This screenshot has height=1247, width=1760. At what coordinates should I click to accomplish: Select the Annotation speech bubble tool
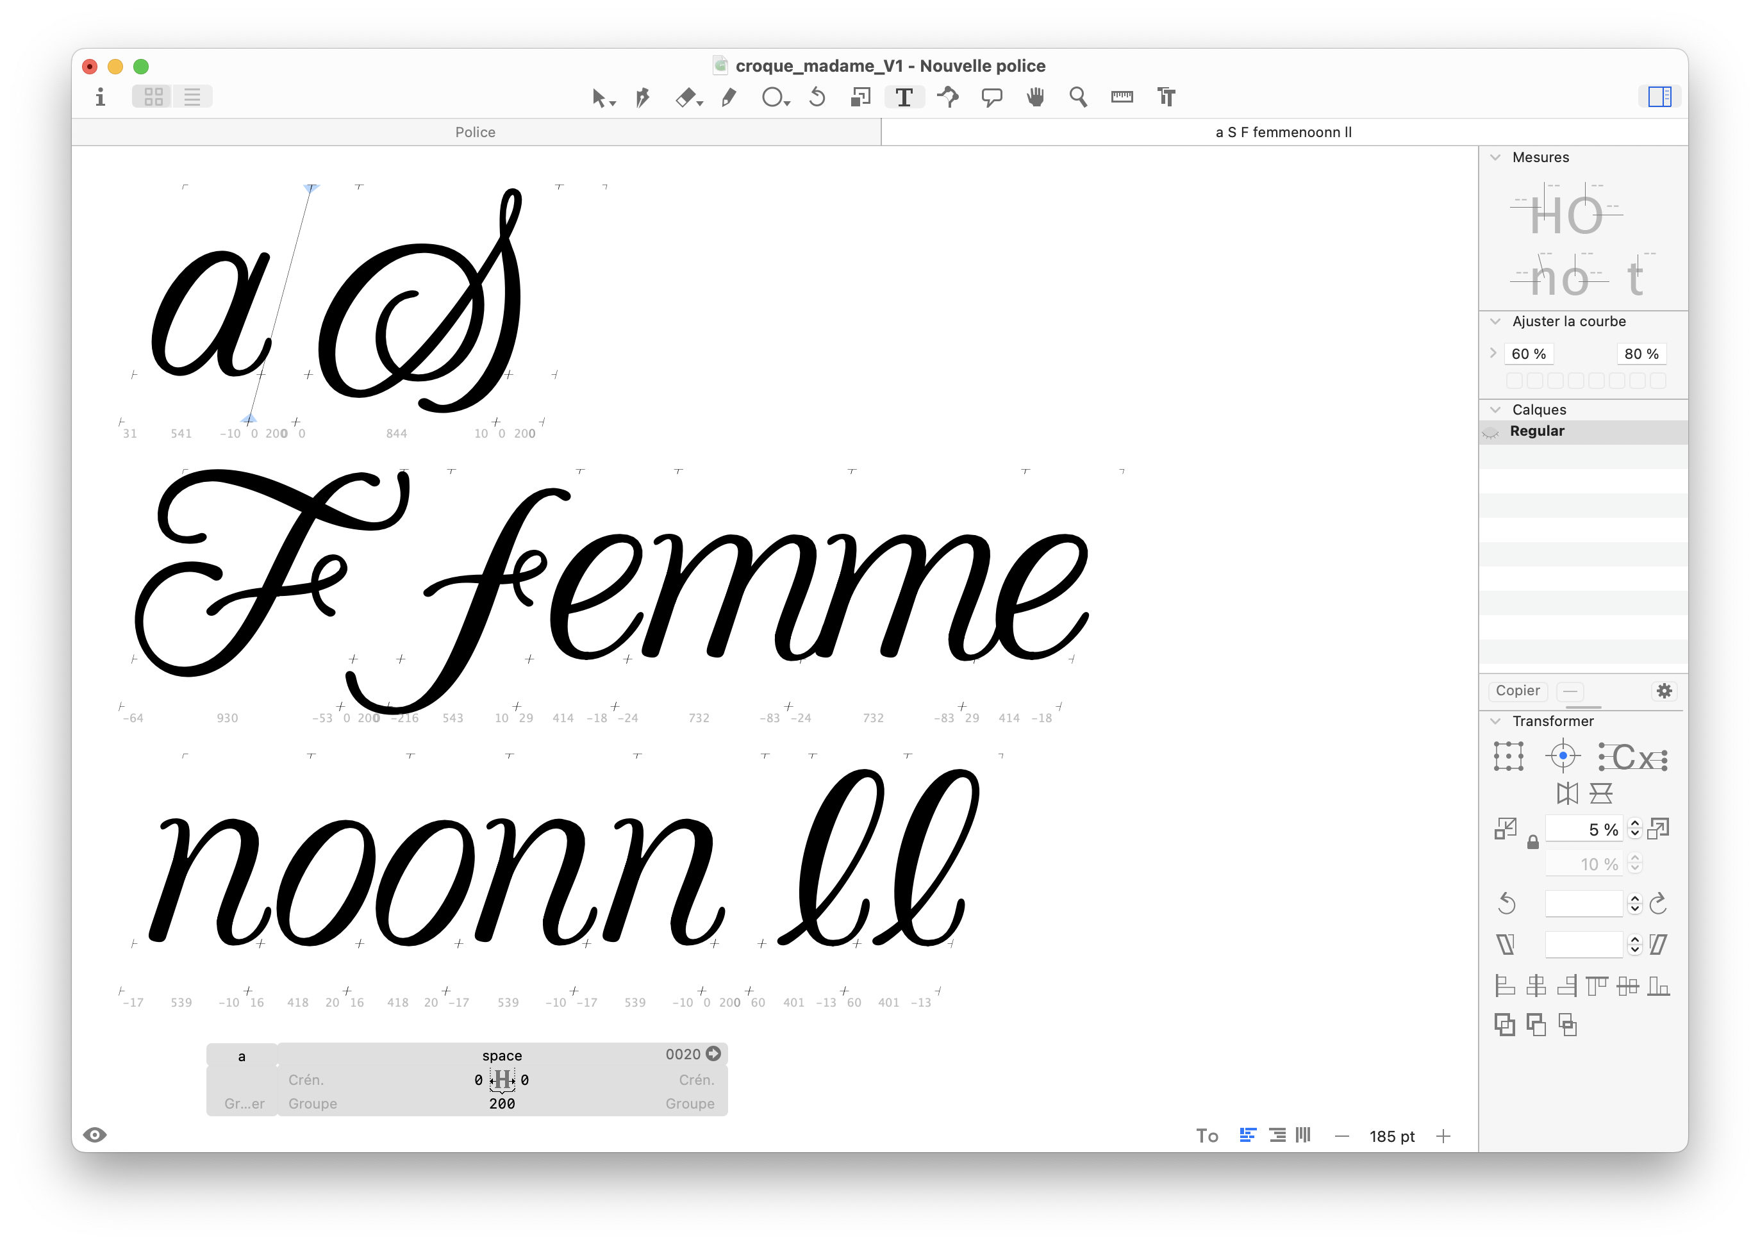coord(992,97)
